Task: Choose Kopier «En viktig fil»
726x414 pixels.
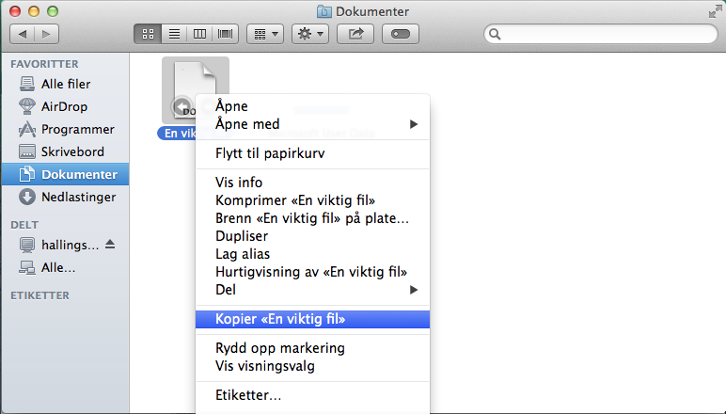Action: 312,319
